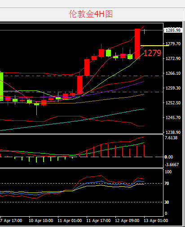Click the 12 Apr 09:00 time label
This screenshot has height=227, width=185.
[x=127, y=221]
